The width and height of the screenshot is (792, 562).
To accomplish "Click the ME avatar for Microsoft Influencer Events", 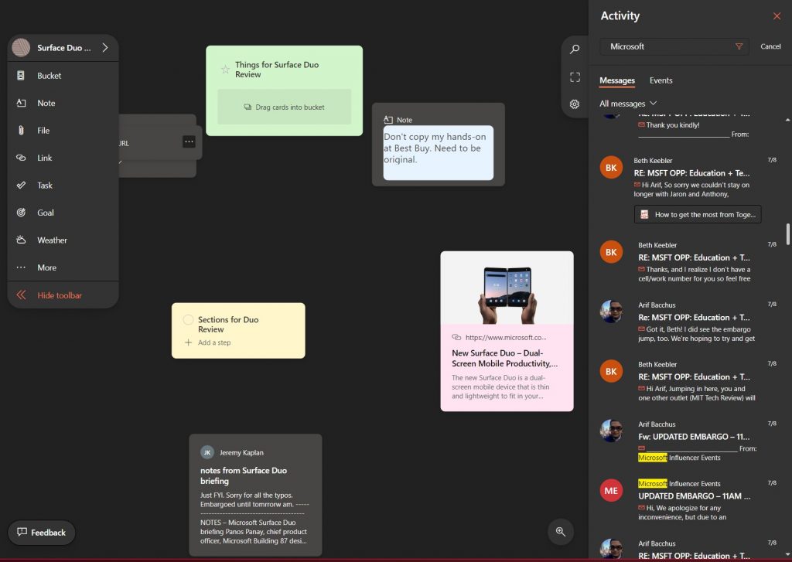I will (611, 491).
